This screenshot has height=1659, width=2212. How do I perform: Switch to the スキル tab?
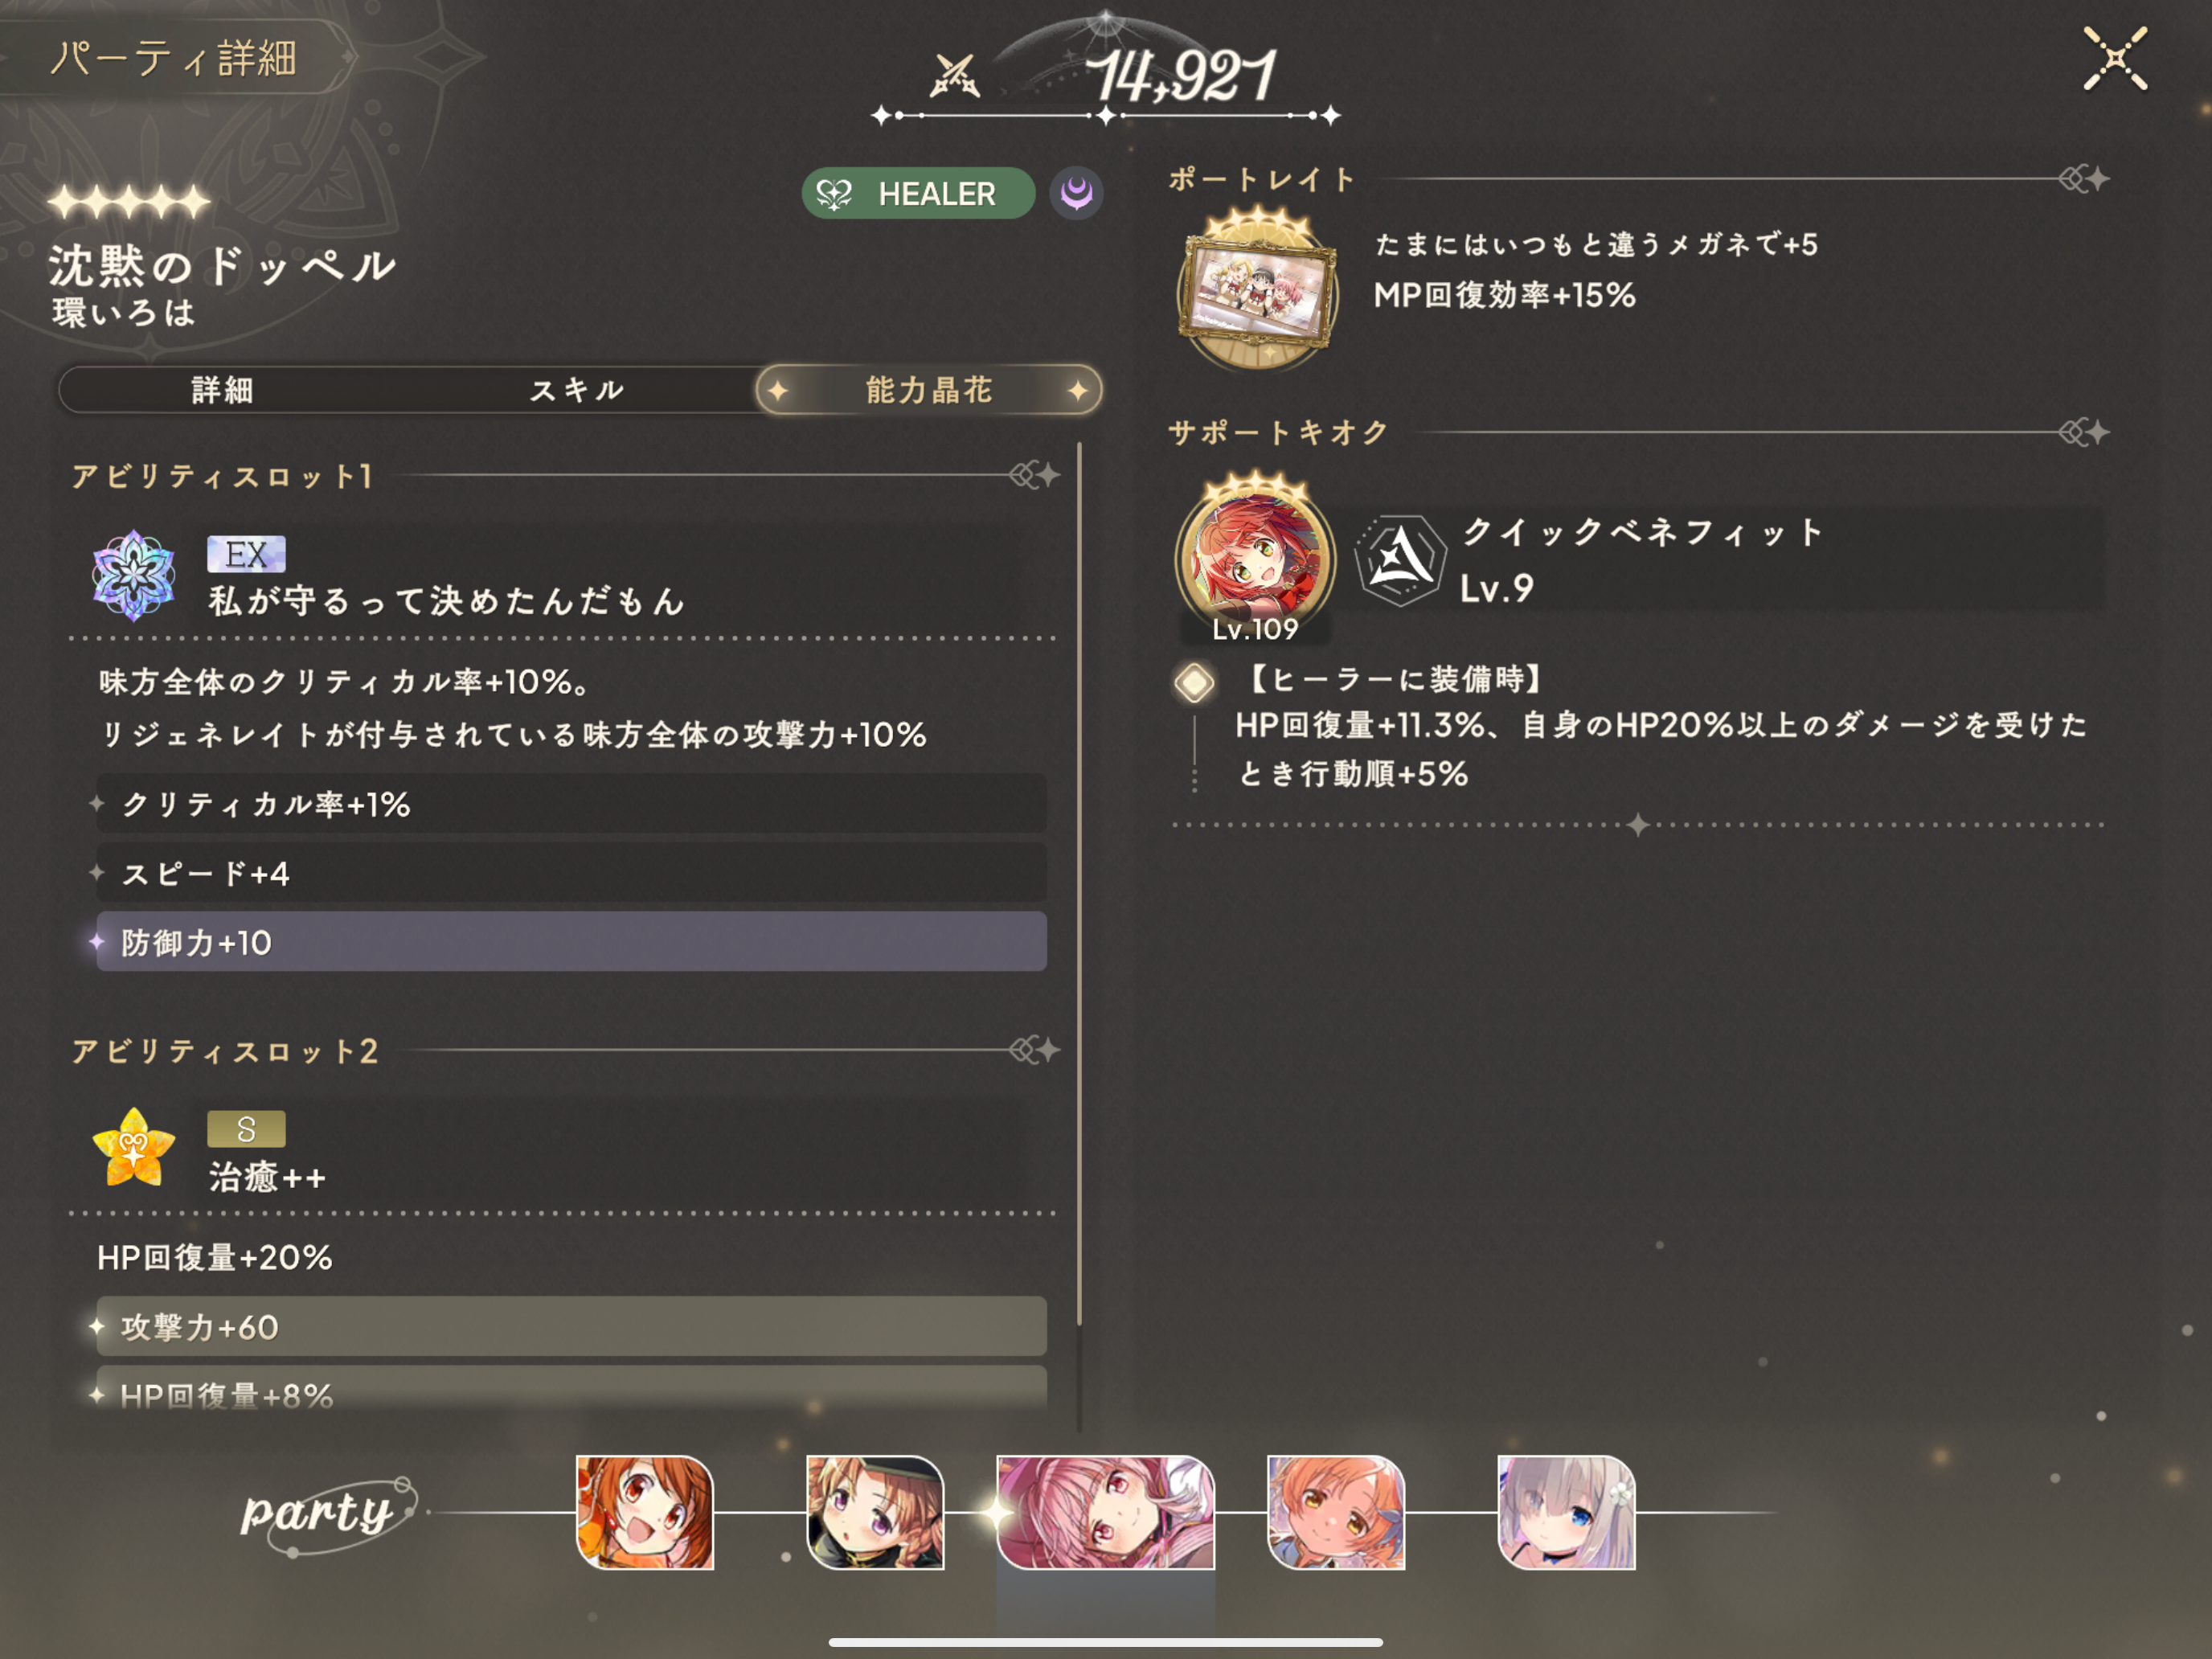tap(577, 390)
